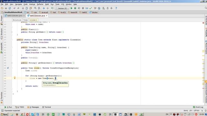This screenshot has width=207, height=116.
Task: Open the Run tool window
Action: click(8, 107)
